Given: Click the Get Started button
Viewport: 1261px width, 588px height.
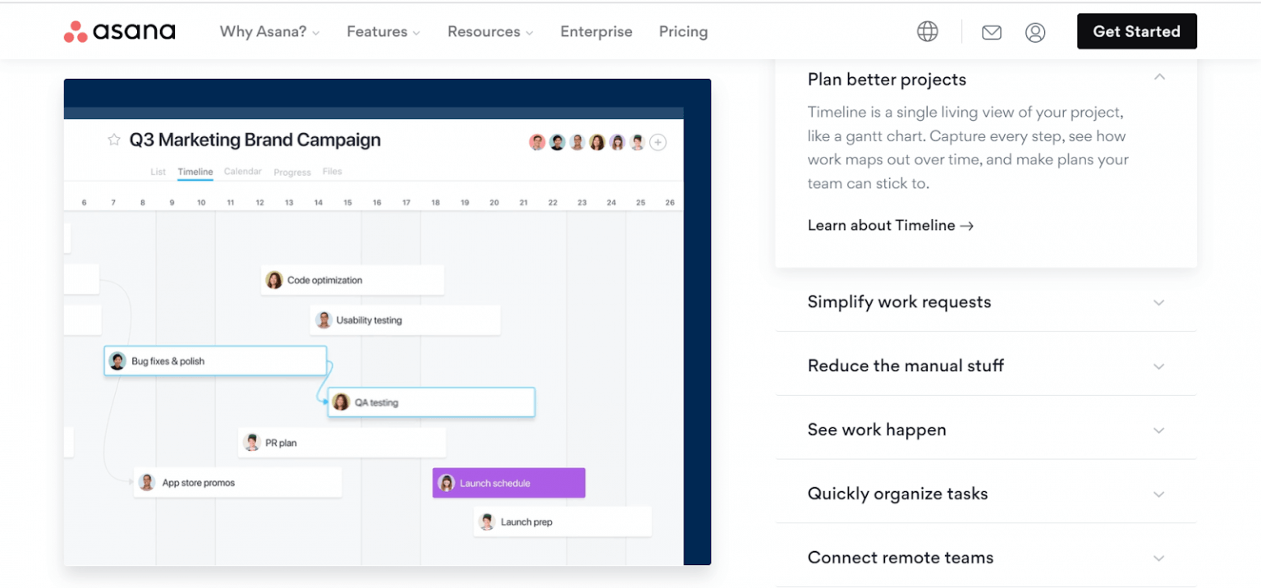Looking at the screenshot, I should [x=1136, y=31].
